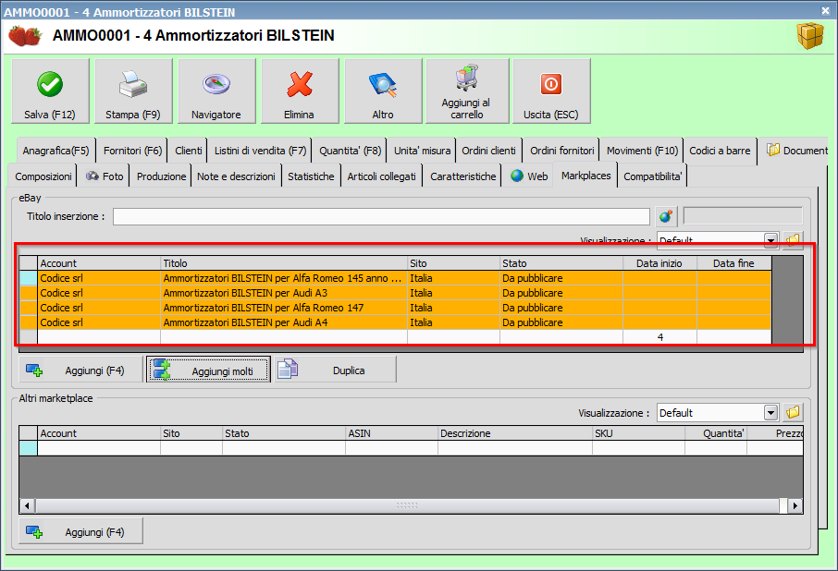838x571 pixels.
Task: Select the Markplaces tab
Action: coord(585,176)
